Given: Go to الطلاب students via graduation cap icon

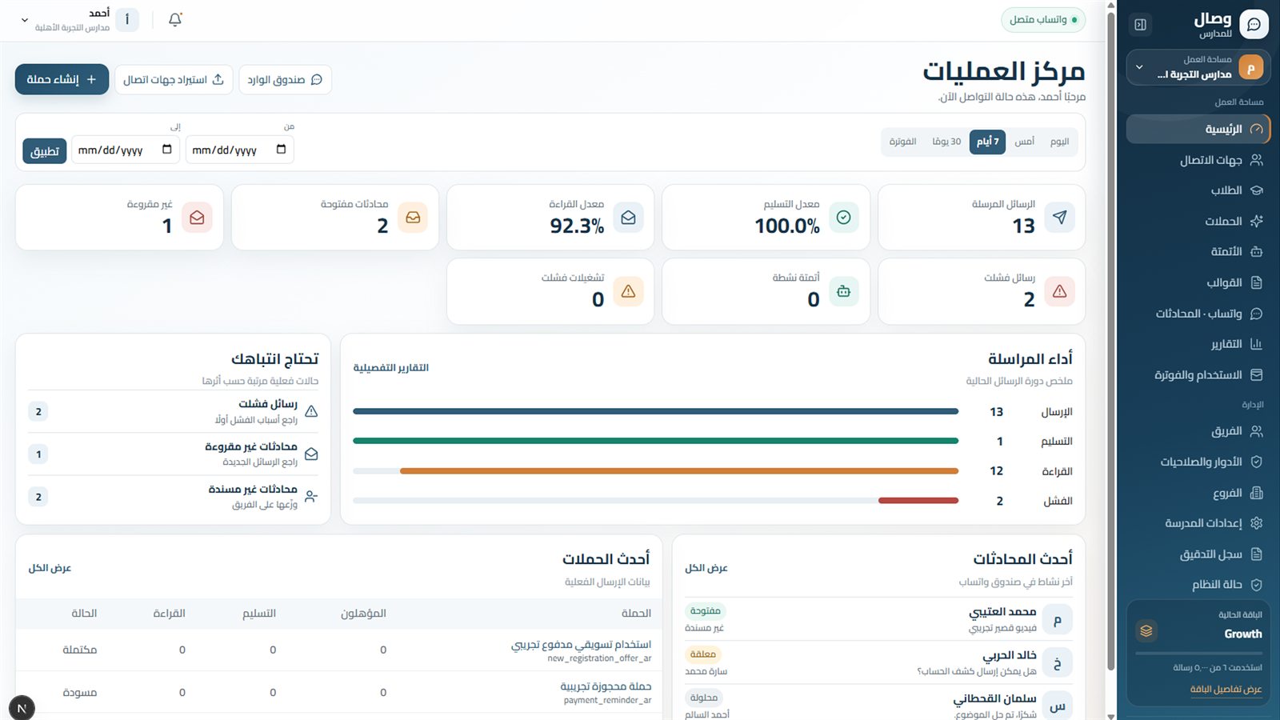Looking at the screenshot, I should point(1257,190).
